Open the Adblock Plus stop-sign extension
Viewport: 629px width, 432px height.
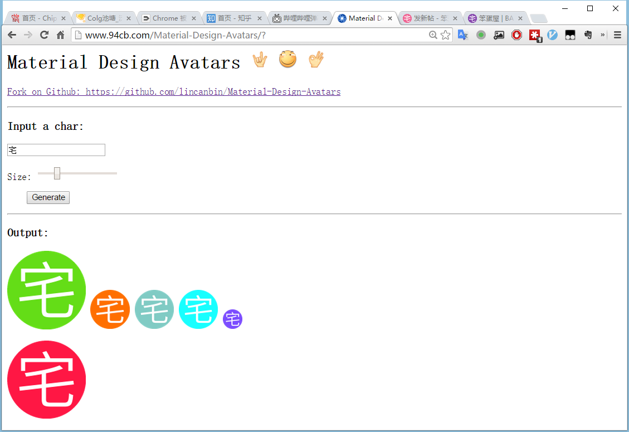516,35
